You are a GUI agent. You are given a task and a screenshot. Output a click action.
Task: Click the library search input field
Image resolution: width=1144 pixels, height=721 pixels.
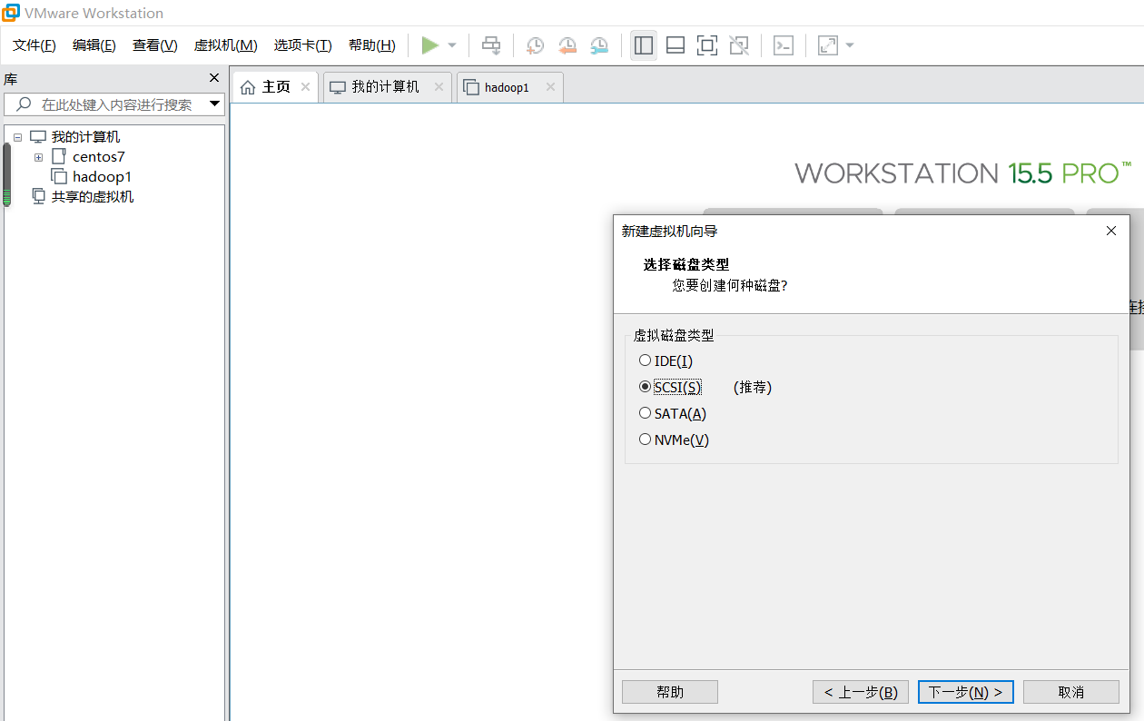[x=114, y=104]
